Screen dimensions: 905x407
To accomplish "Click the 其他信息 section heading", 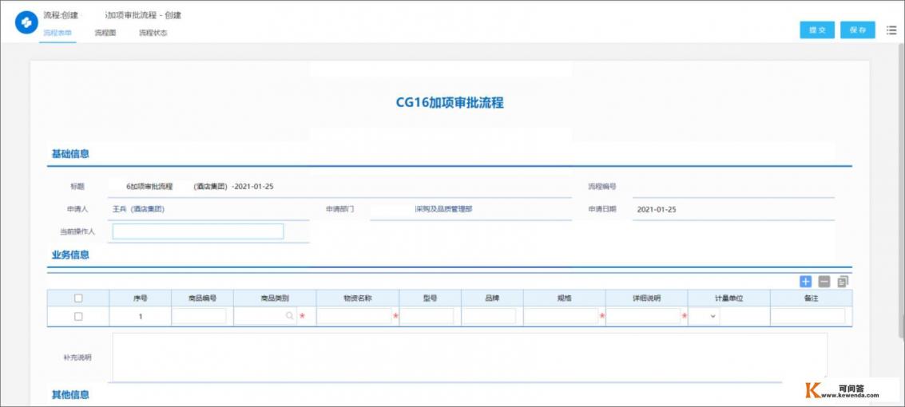I will point(70,395).
